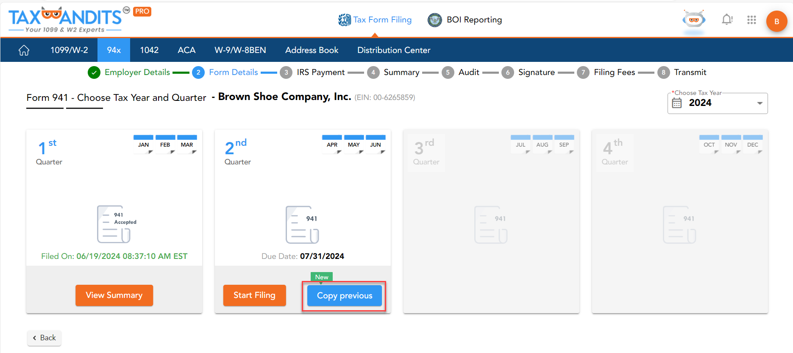793x353 pixels.
Task: Click the 941 document icon in 2nd Quarter
Action: (x=302, y=225)
